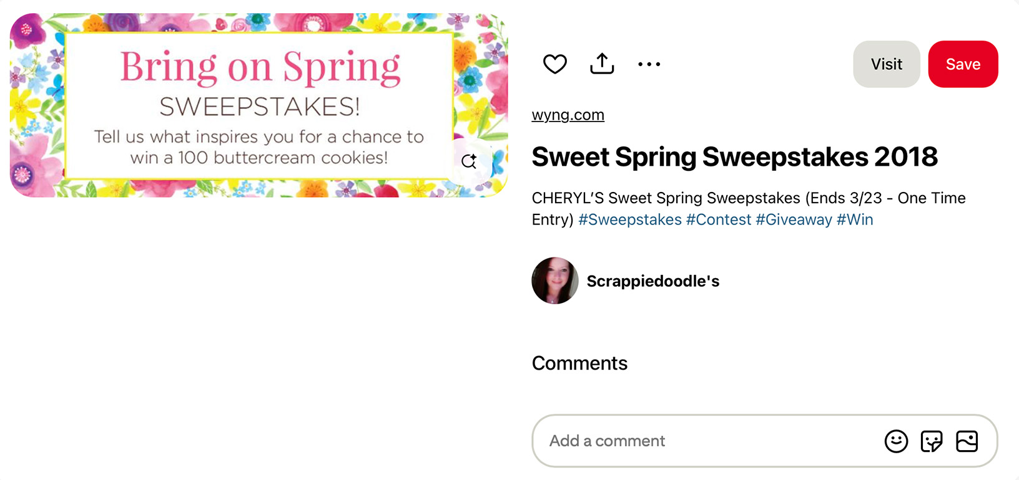This screenshot has height=480, width=1019.
Task: Open the emoji picker in the comment field
Action: pos(896,441)
